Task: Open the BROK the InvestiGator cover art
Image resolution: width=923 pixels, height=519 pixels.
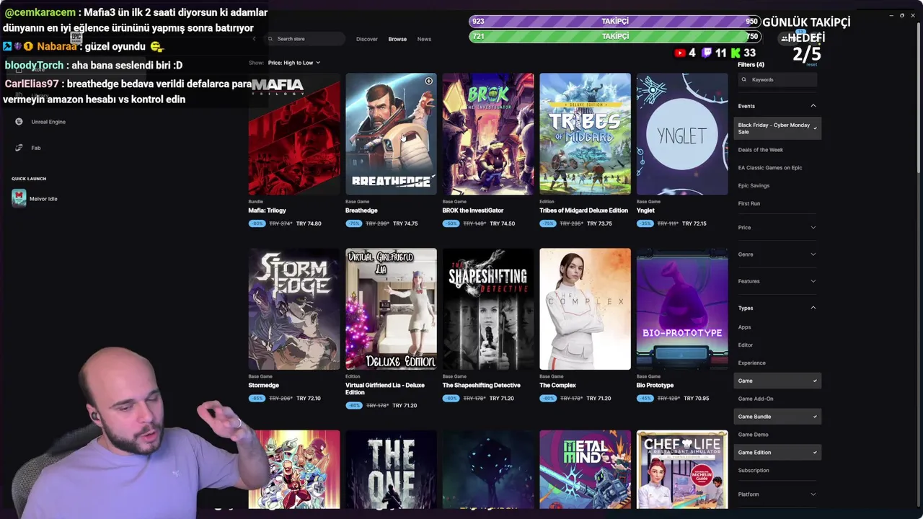Action: tap(488, 134)
